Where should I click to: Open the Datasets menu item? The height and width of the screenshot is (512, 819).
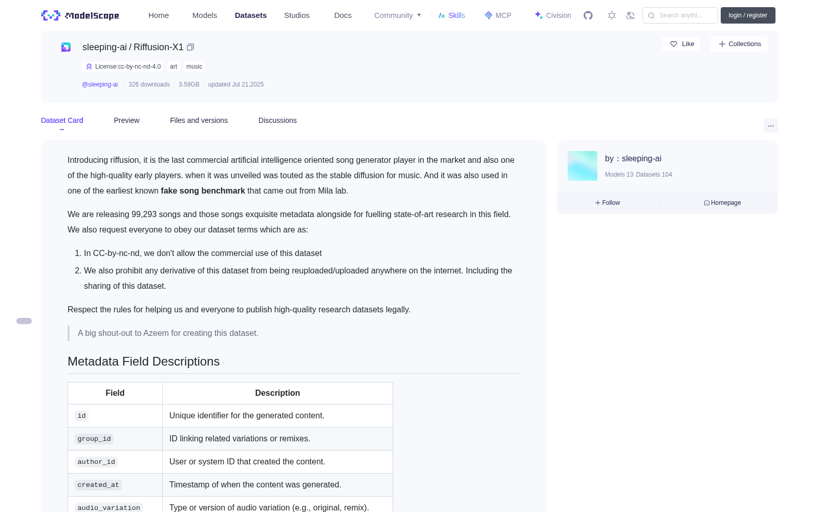click(251, 15)
